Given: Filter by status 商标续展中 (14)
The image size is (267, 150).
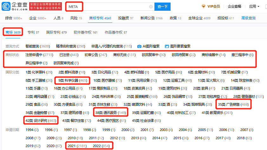Looking at the screenshot, I should [213, 55].
